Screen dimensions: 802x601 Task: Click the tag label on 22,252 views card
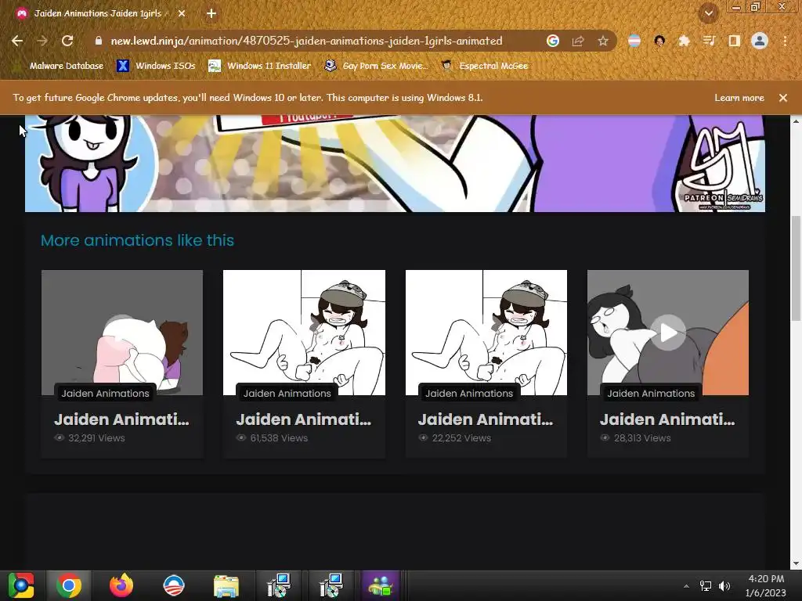click(469, 393)
